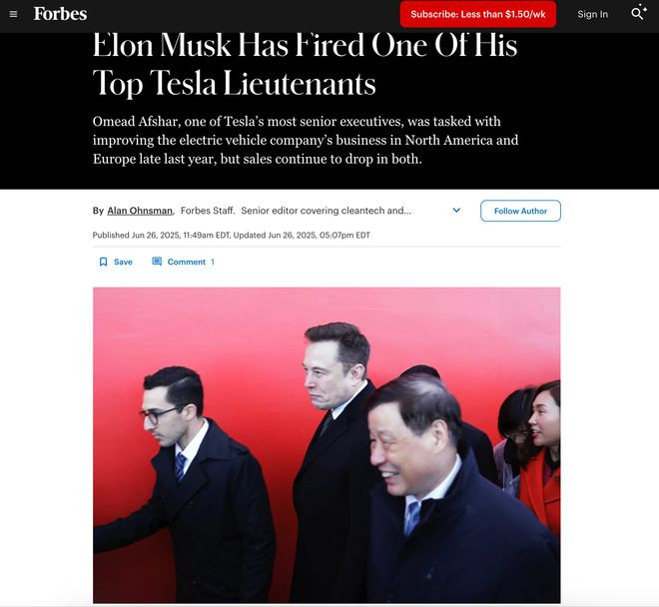Click the Forbes Staff label
Image resolution: width=659 pixels, height=607 pixels.
(x=208, y=211)
